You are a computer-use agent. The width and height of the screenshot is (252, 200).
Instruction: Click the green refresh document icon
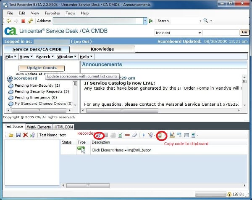coord(120,135)
